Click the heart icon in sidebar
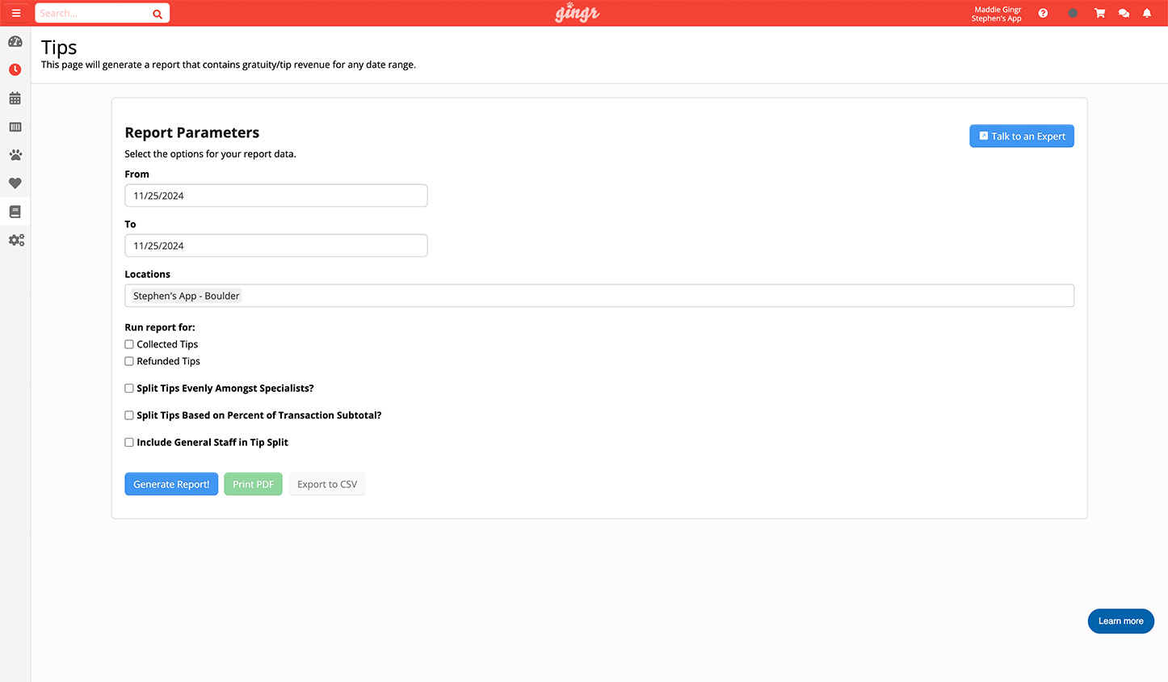The height and width of the screenshot is (682, 1168). pyautogui.click(x=15, y=183)
